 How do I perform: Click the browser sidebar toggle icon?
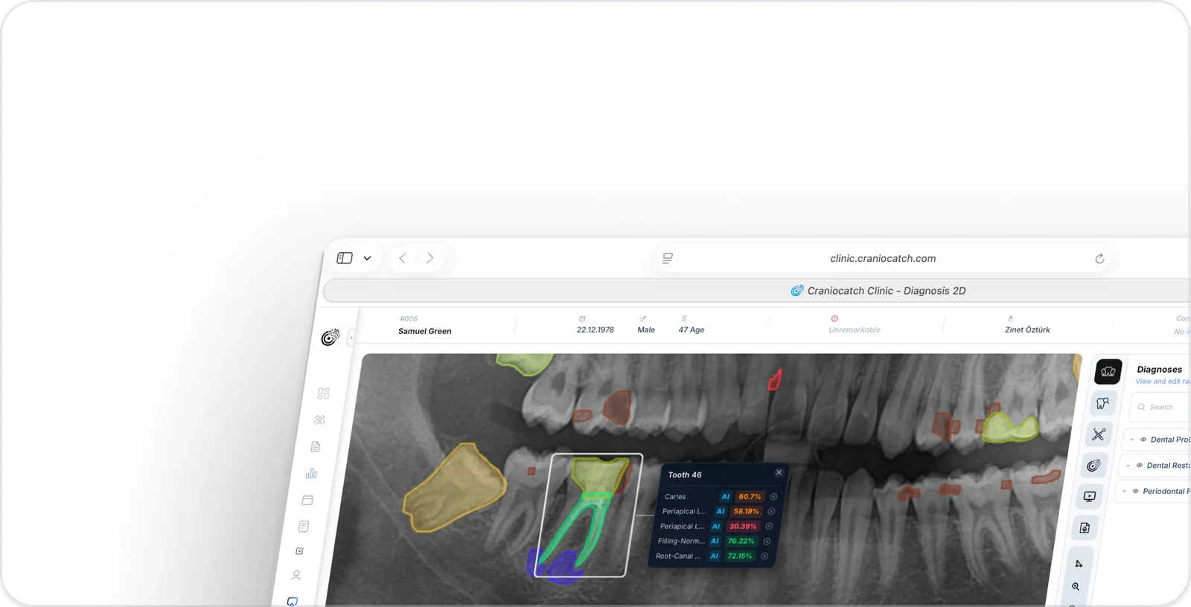point(345,258)
